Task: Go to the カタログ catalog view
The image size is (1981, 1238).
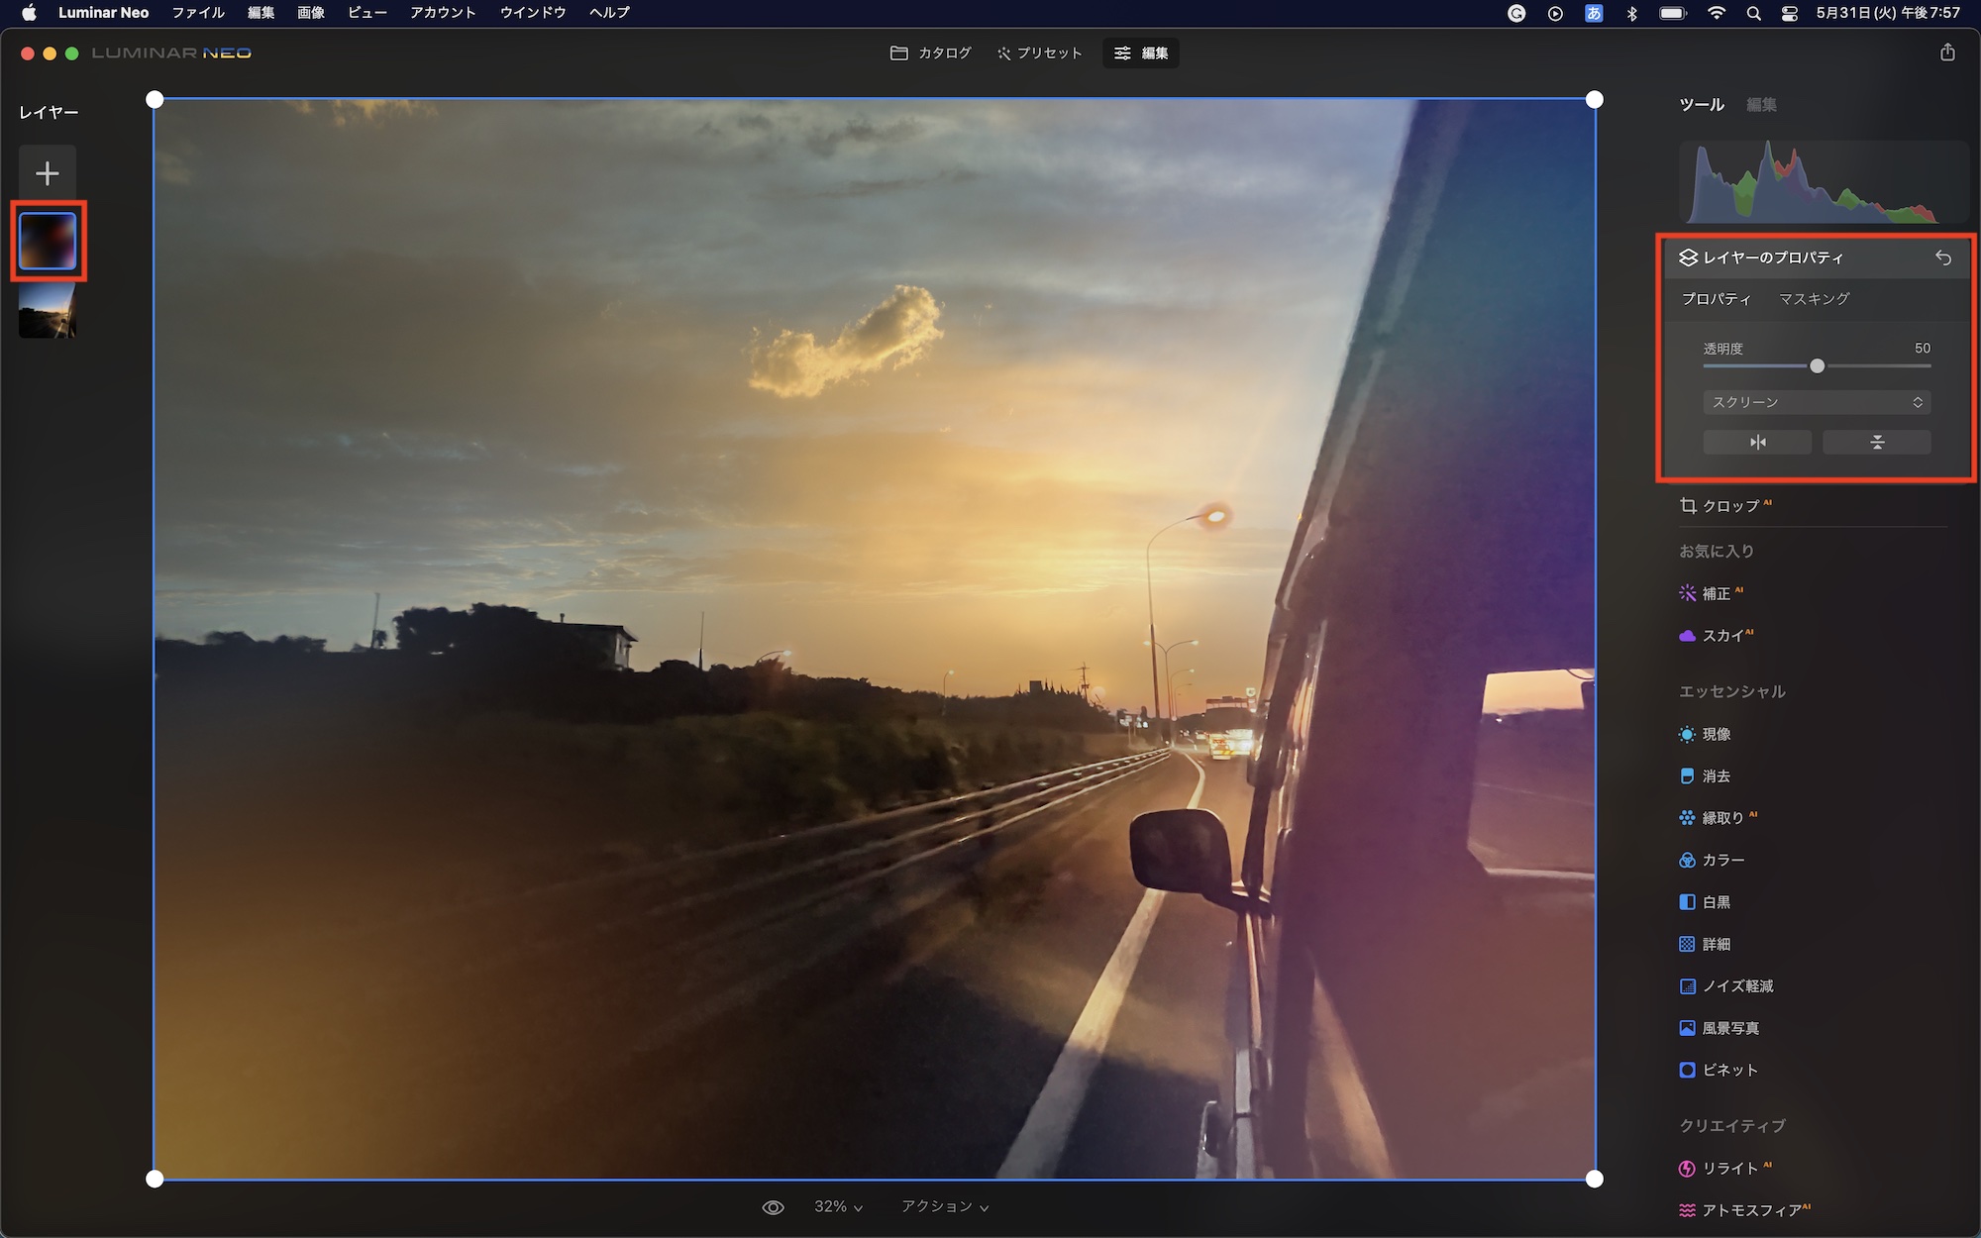Action: coord(930,53)
